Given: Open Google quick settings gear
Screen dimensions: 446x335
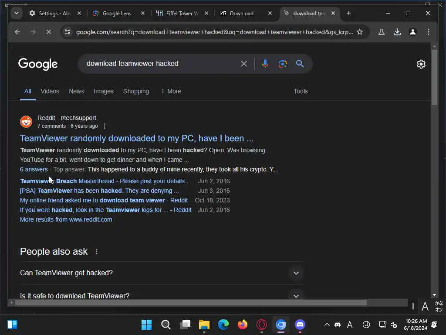Looking at the screenshot, I should 421,64.
